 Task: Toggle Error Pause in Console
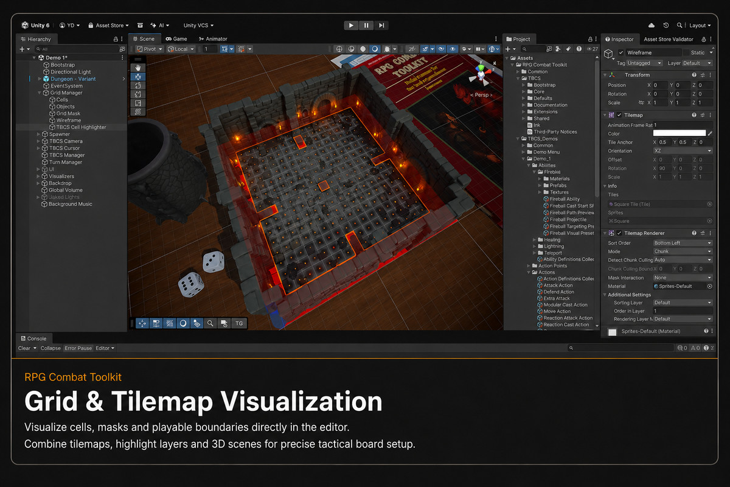78,348
